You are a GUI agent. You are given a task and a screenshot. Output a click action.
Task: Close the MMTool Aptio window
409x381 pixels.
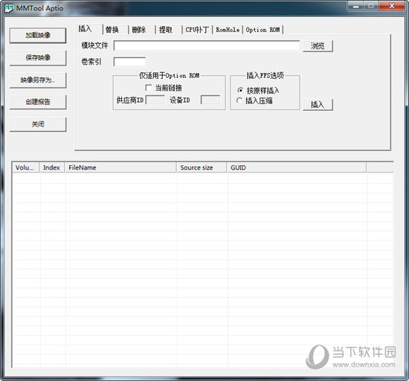(x=391, y=6)
